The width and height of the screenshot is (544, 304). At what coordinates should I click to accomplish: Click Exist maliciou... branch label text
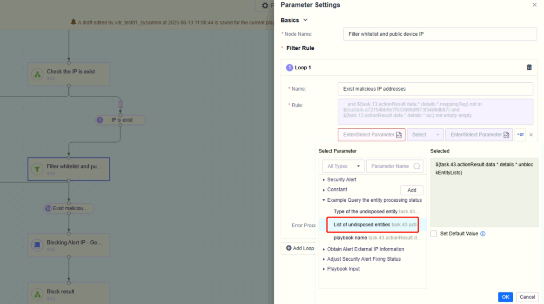[70, 208]
